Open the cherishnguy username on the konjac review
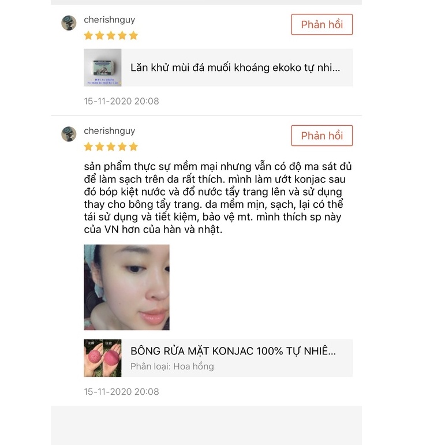This screenshot has height=445, width=445. tap(109, 131)
